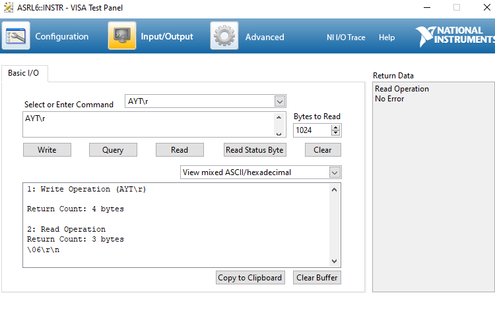Click the 'Return Count: 4 bytes' line
Viewport: 495px width, 314px height.
[x=75, y=209]
